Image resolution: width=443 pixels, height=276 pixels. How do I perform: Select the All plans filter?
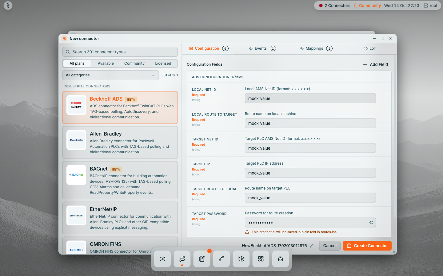(x=77, y=63)
